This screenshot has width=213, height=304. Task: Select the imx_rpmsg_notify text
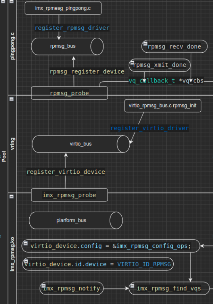tap(71, 289)
